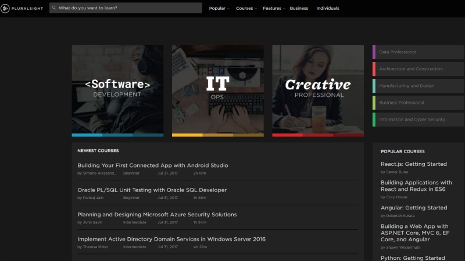465x261 pixels.
Task: Open 'Building a Web App with ASP.NET Core' course
Action: click(415, 233)
